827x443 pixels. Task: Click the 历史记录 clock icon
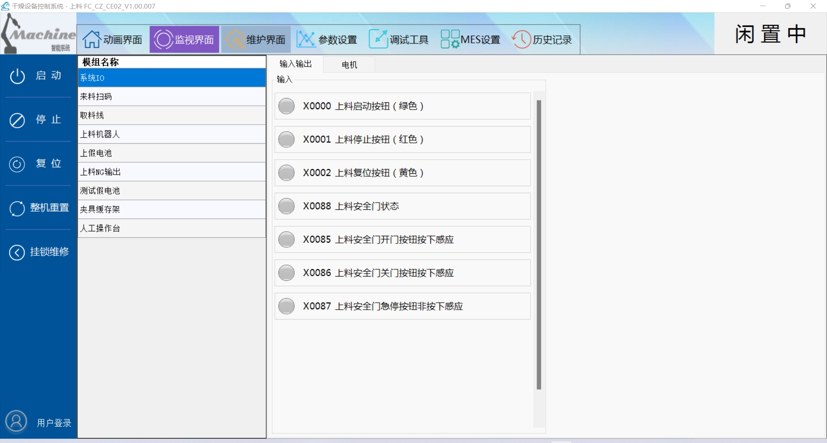coord(521,39)
